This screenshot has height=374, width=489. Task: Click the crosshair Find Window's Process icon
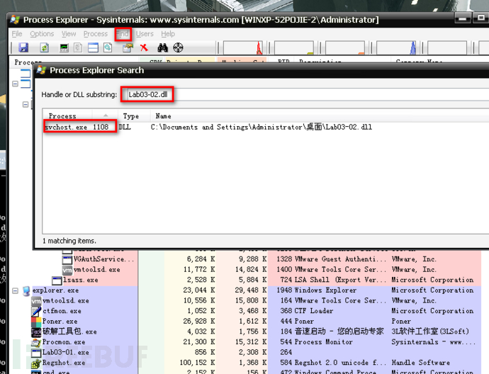[x=178, y=47]
